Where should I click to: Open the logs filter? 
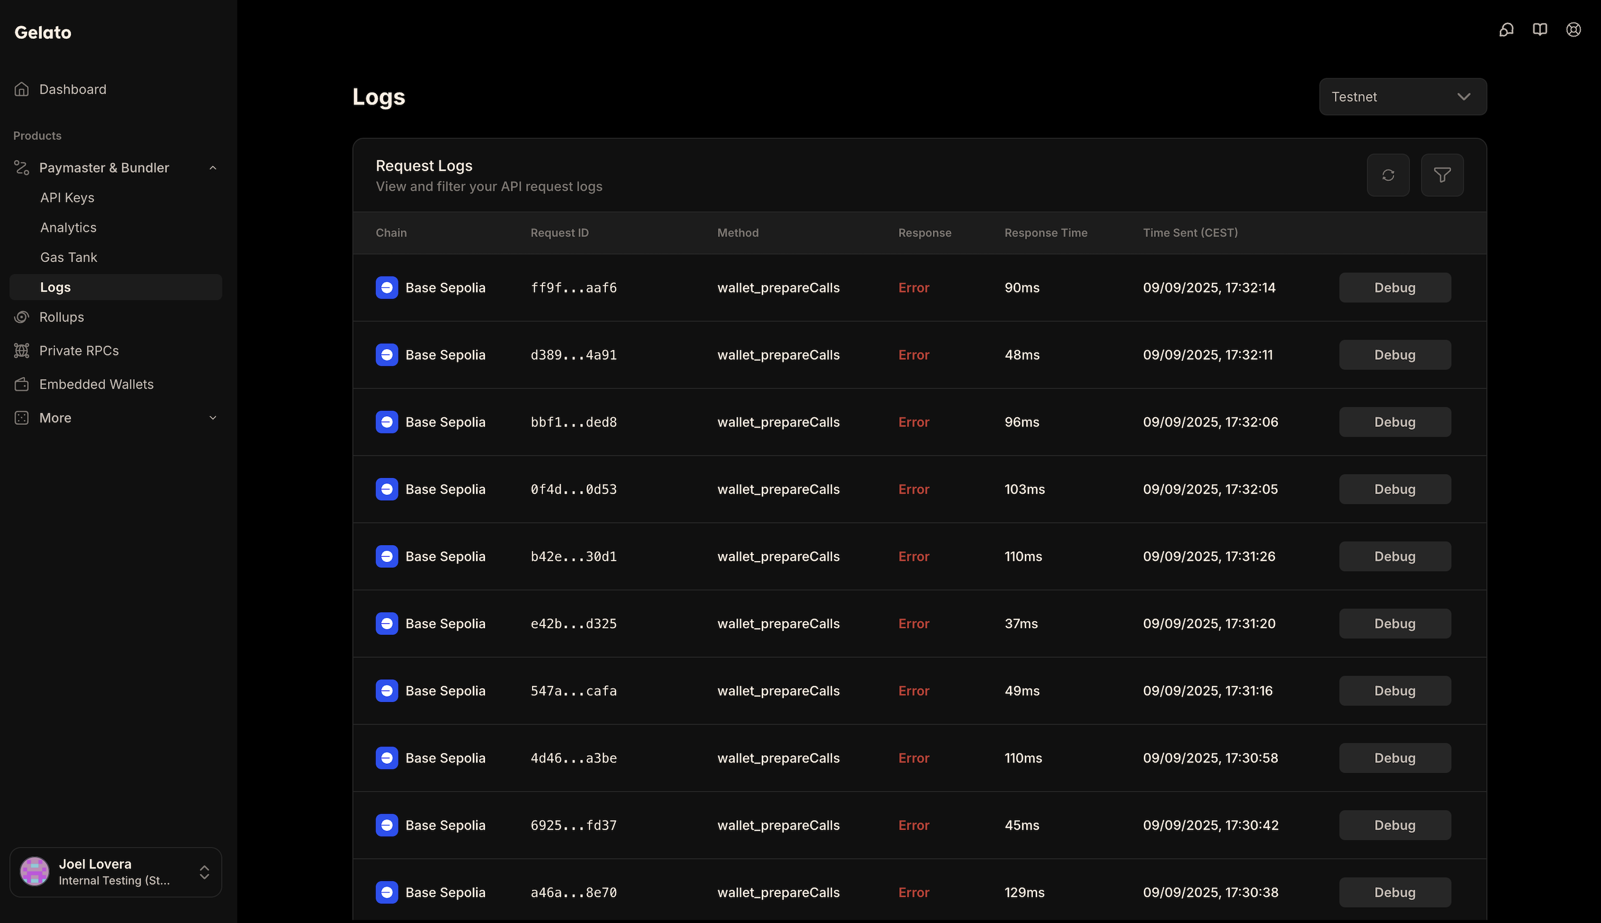coord(1442,175)
